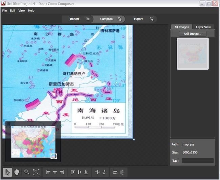Align selected images to top edges
This screenshot has width=220, height=180.
[x=73, y=172]
